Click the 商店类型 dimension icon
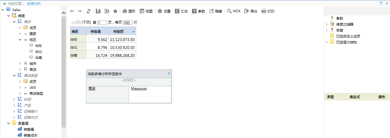Screen dimensions: 390x138 [20, 75]
